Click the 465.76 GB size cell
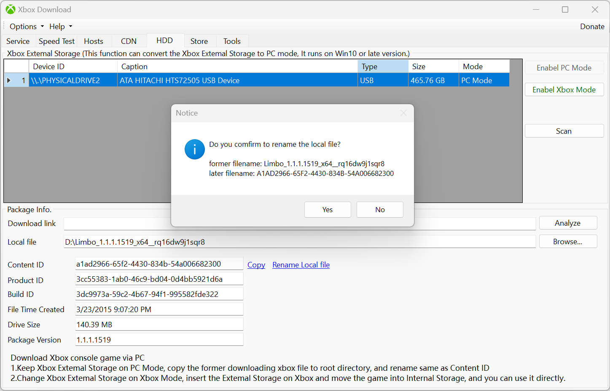This screenshot has width=610, height=391. [x=433, y=80]
